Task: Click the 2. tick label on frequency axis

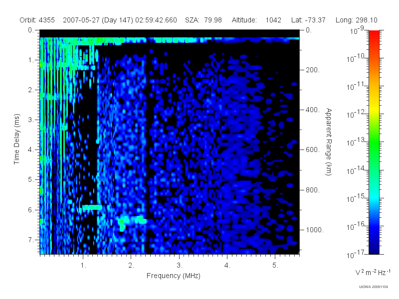Action: click(131, 266)
